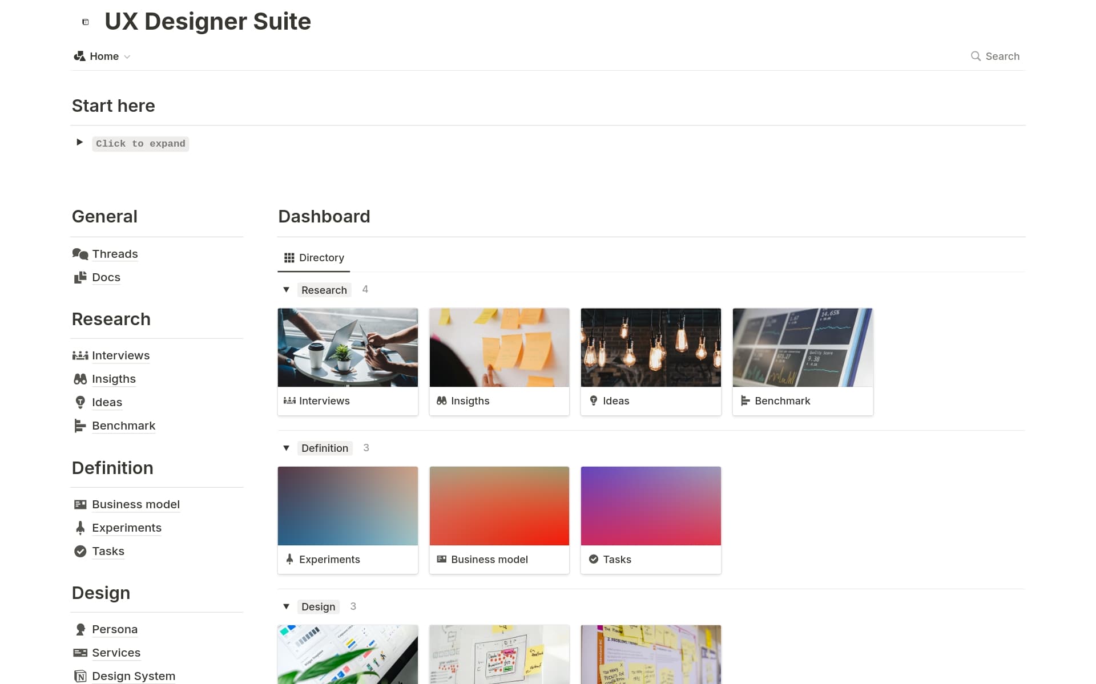Viewport: 1096px width, 684px height.
Task: Click the Experiments rocket icon in sidebar
Action: click(80, 528)
